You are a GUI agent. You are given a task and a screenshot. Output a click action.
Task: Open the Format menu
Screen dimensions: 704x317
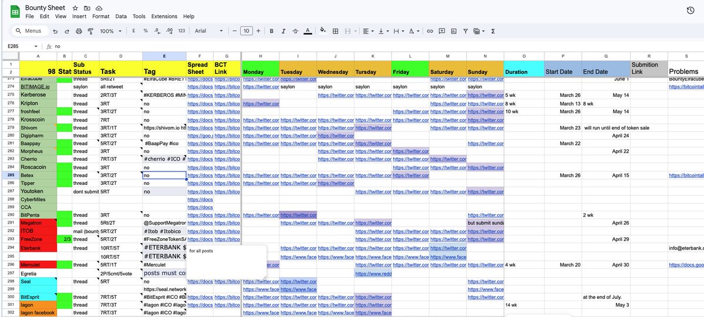[x=101, y=16]
